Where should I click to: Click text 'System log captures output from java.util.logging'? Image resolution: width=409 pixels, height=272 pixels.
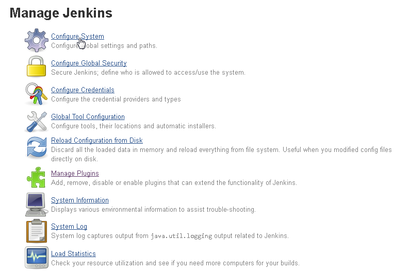click(132, 236)
